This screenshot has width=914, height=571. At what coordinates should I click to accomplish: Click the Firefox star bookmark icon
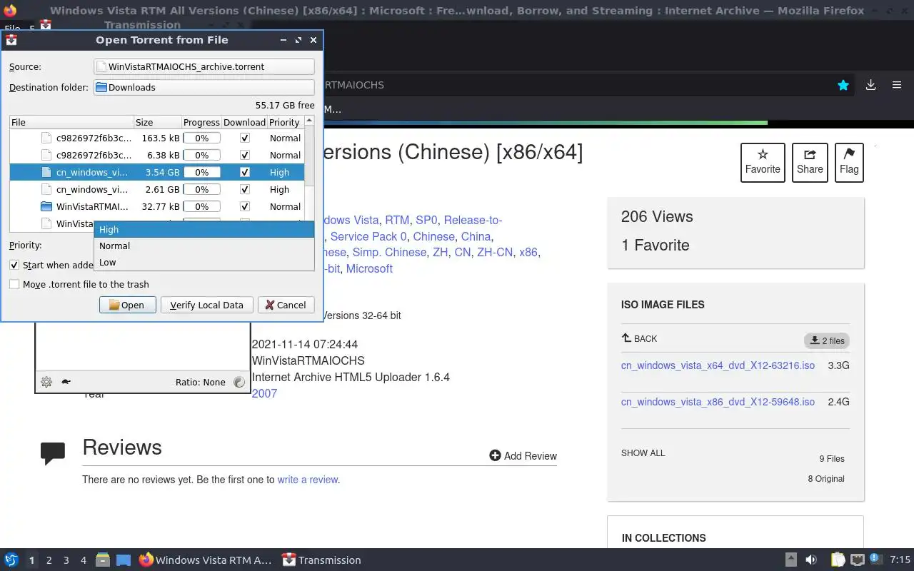click(x=843, y=85)
